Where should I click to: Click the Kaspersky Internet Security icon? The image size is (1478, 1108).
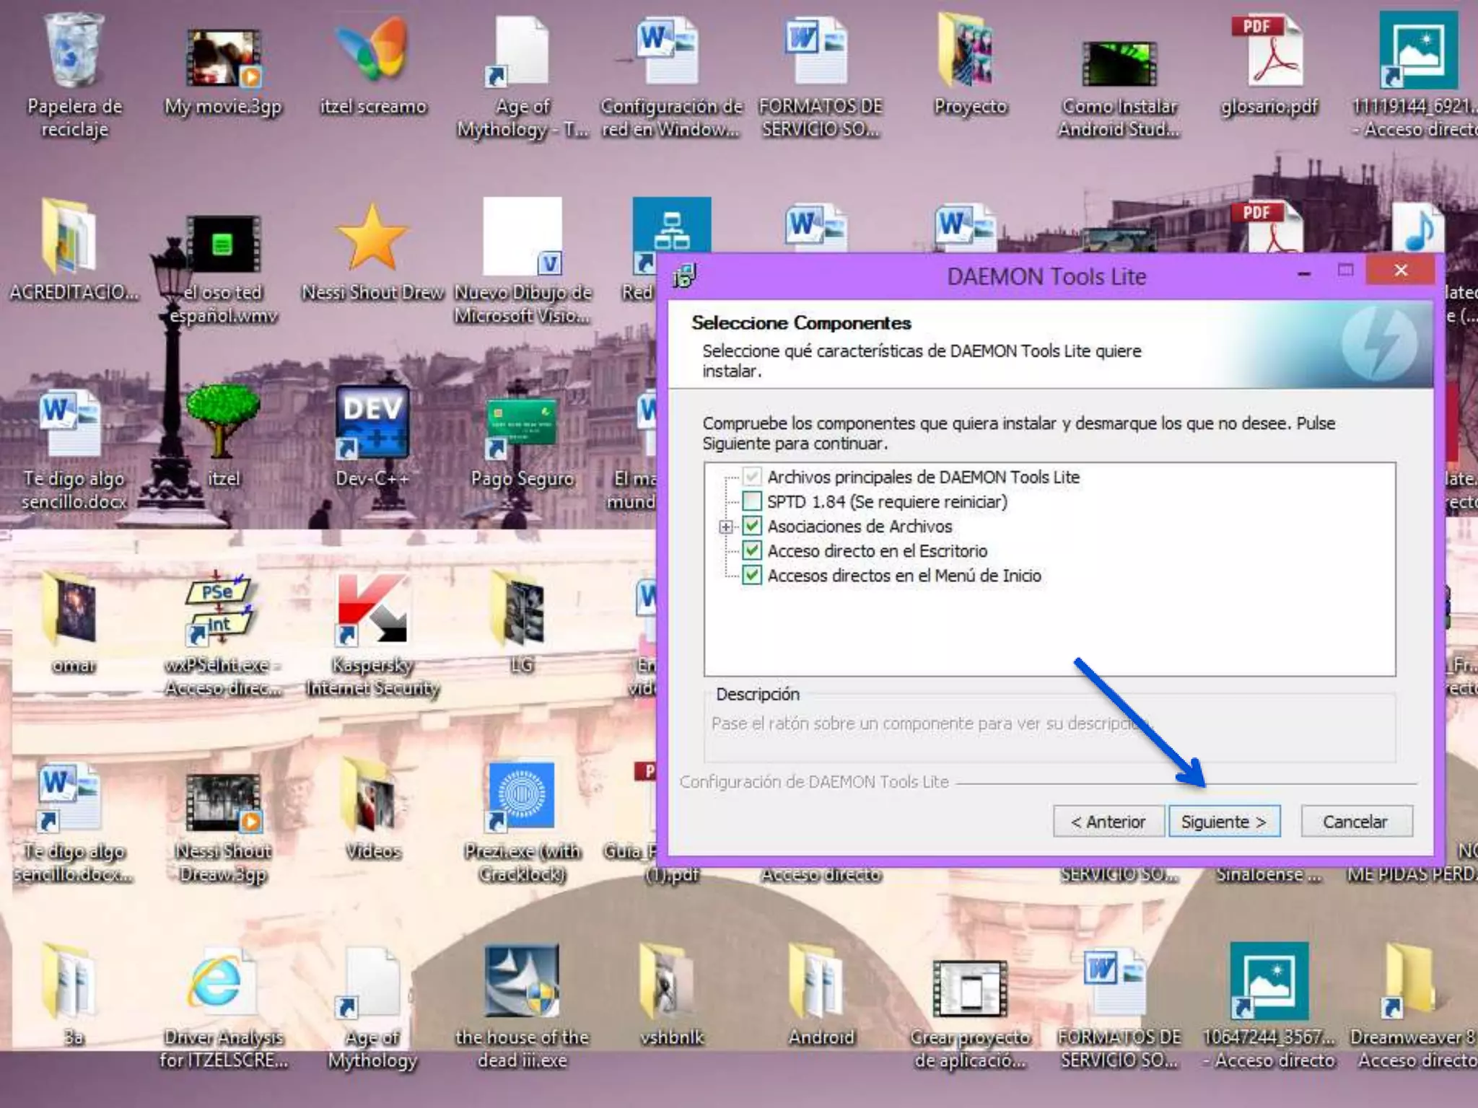click(x=372, y=610)
